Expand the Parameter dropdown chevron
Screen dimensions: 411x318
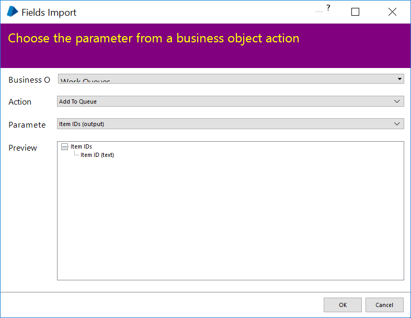398,123
